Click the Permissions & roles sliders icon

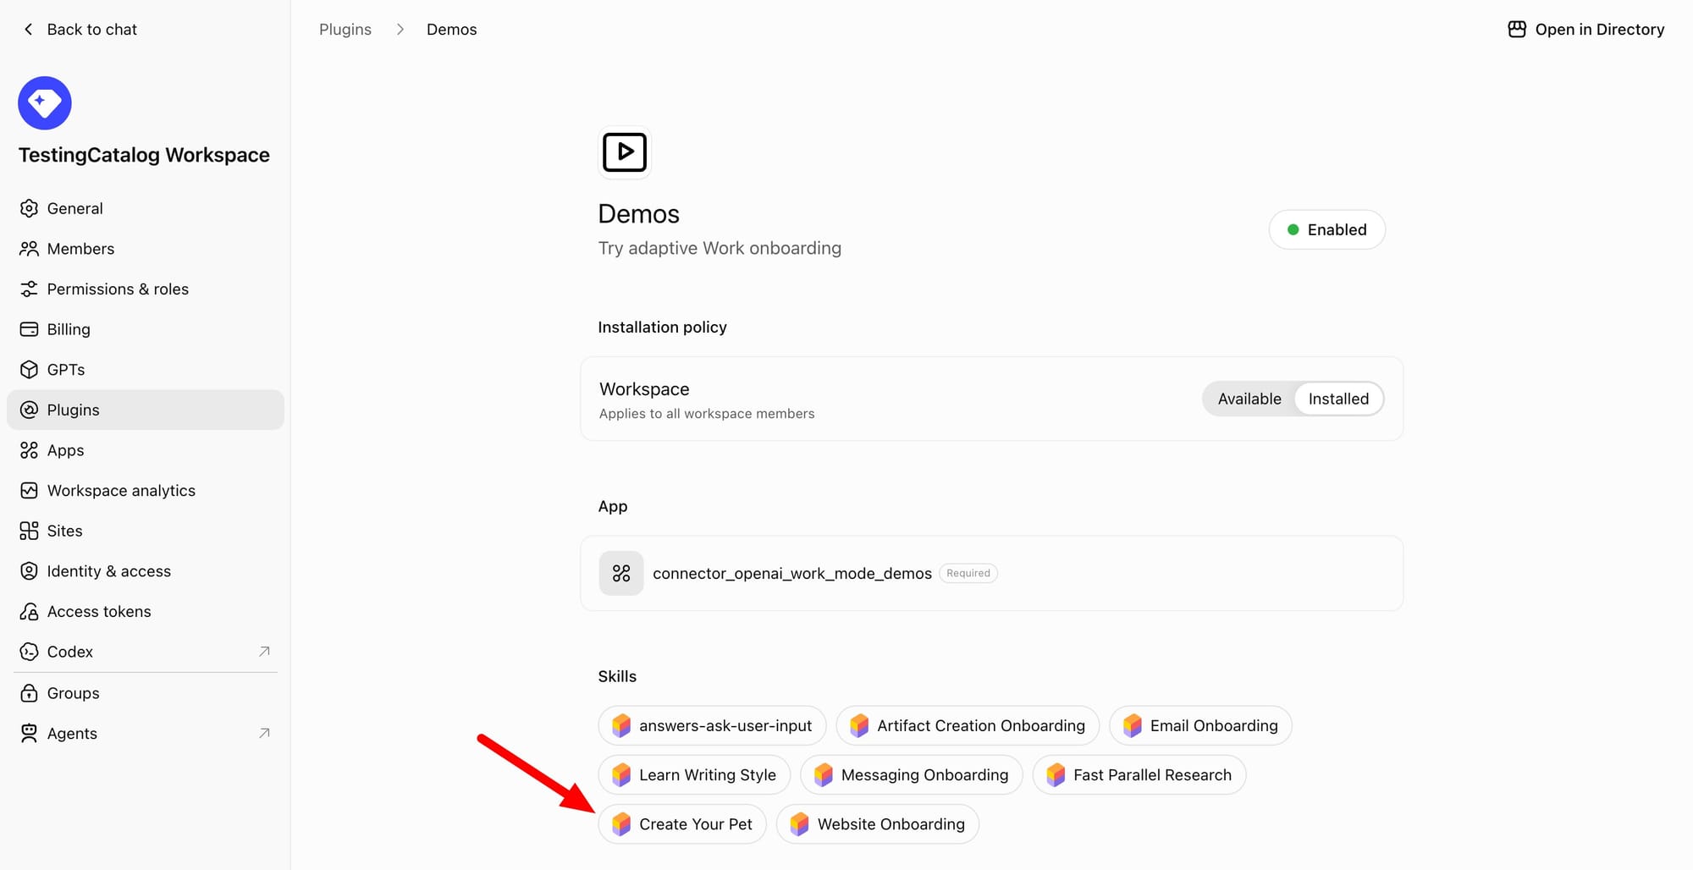click(x=29, y=289)
